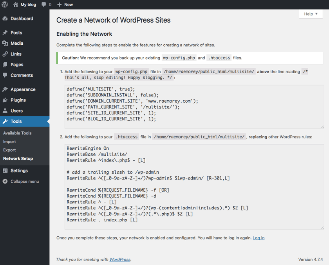This screenshot has height=265, width=329.
Task: Click inside the wp-config.php code textarea
Action: 194,107
